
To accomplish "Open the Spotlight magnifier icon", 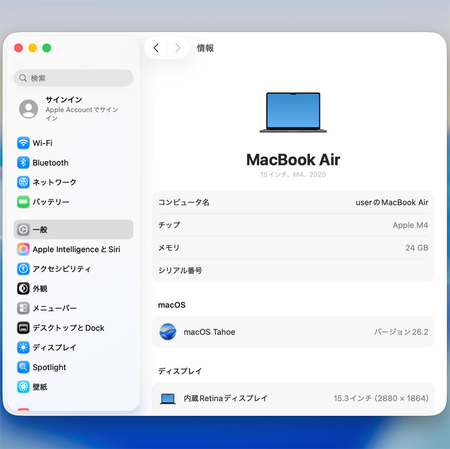I will 23,367.
